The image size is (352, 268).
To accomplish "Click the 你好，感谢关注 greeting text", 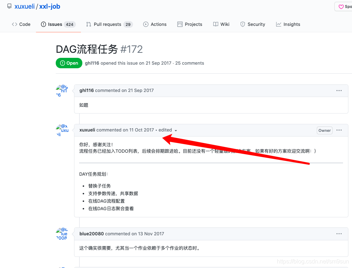I will click(x=96, y=144).
